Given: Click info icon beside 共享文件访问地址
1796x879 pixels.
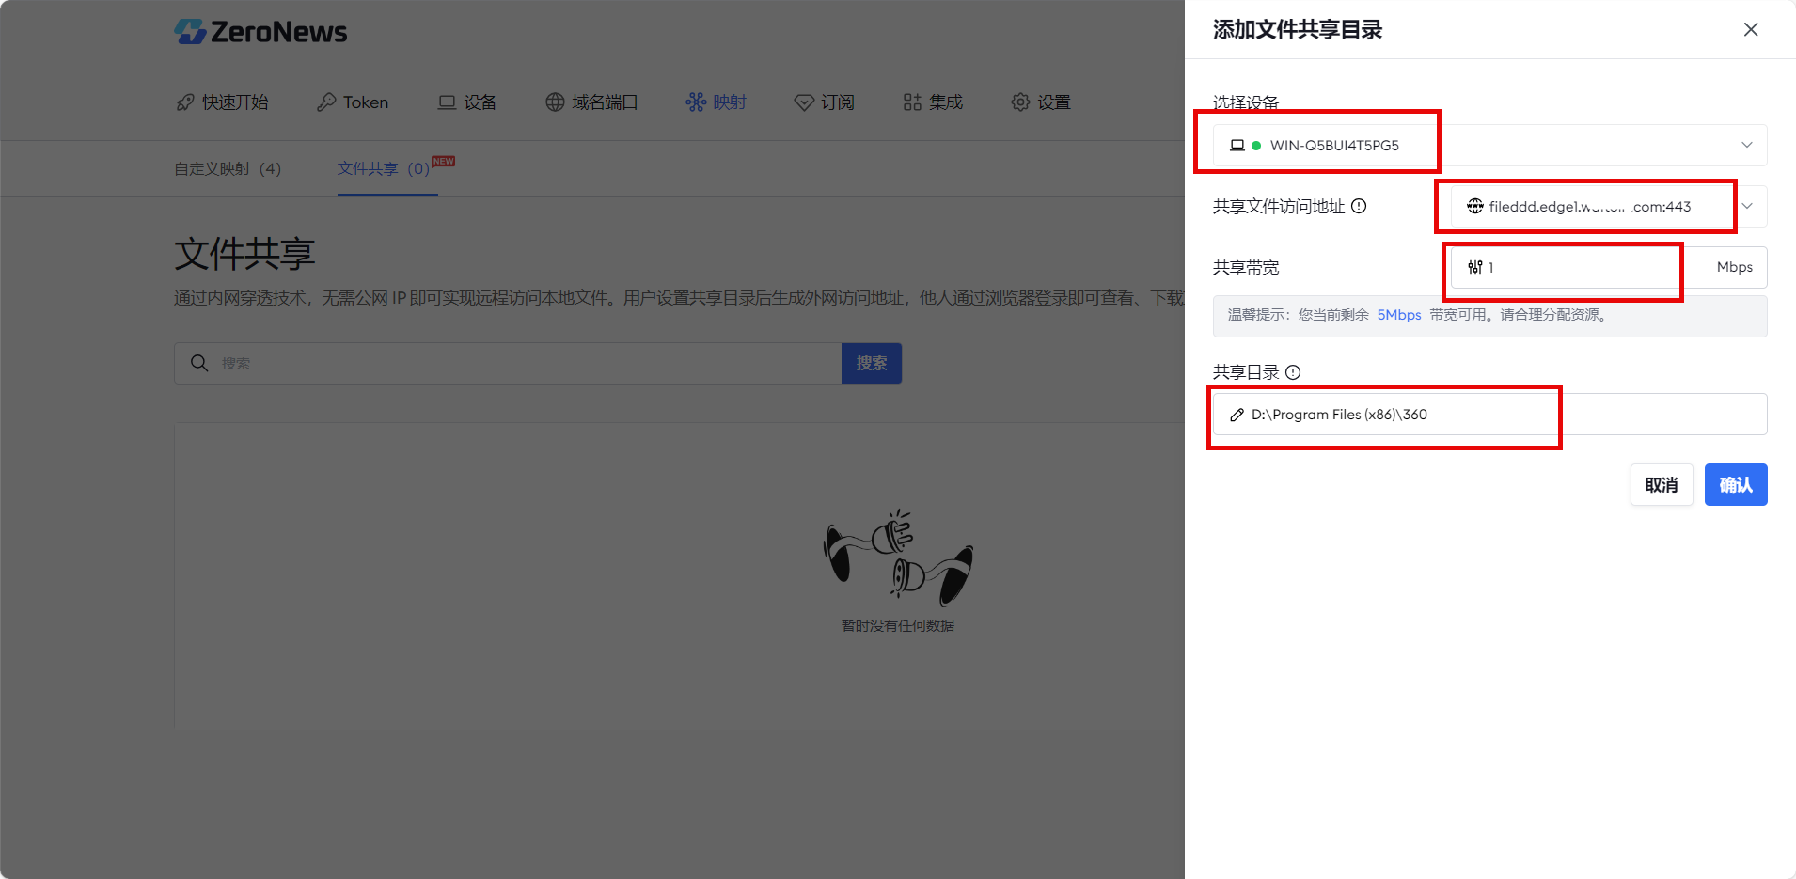Looking at the screenshot, I should (x=1359, y=207).
